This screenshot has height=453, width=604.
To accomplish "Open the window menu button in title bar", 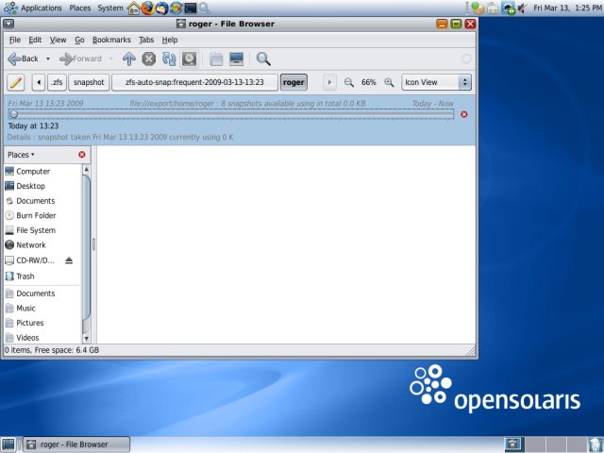I will pyautogui.click(x=8, y=24).
